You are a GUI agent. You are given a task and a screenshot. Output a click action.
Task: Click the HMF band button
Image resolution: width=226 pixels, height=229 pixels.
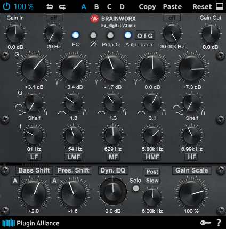[152, 157]
